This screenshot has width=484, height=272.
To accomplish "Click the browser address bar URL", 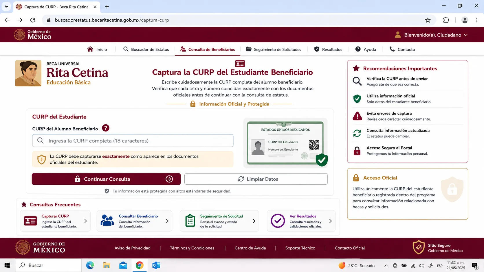I will 112,20.
